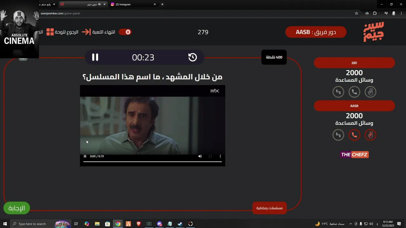Click الرجوع للوحة to return to board
Viewport: 406px width, 228px height.
click(67, 32)
